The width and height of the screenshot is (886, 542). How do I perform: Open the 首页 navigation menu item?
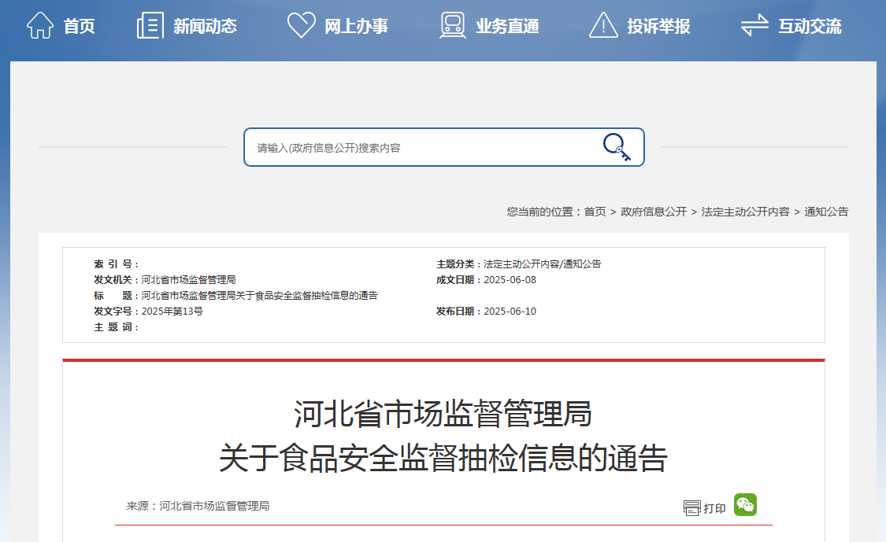click(x=79, y=26)
